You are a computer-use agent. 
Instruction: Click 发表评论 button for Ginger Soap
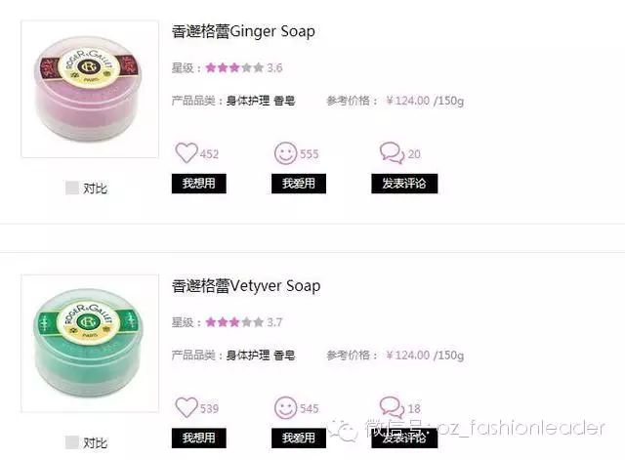click(404, 184)
